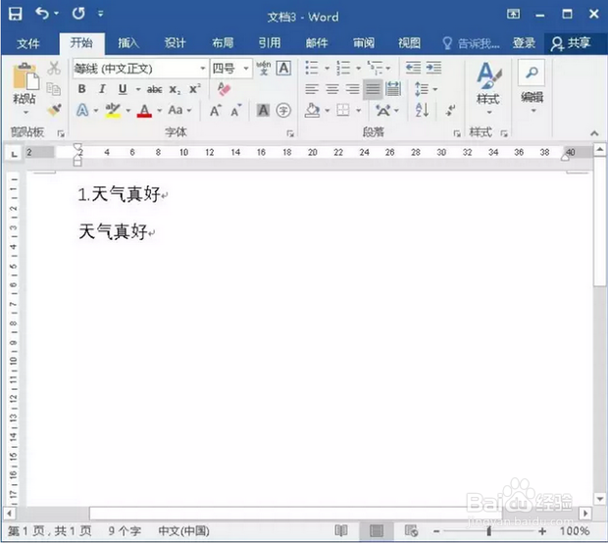Screen dimensions: 608x543
Task: Open the 文件 menu
Action: point(27,43)
